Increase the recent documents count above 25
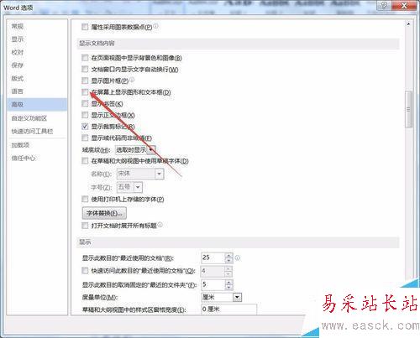The image size is (420, 338). pyautogui.click(x=228, y=256)
